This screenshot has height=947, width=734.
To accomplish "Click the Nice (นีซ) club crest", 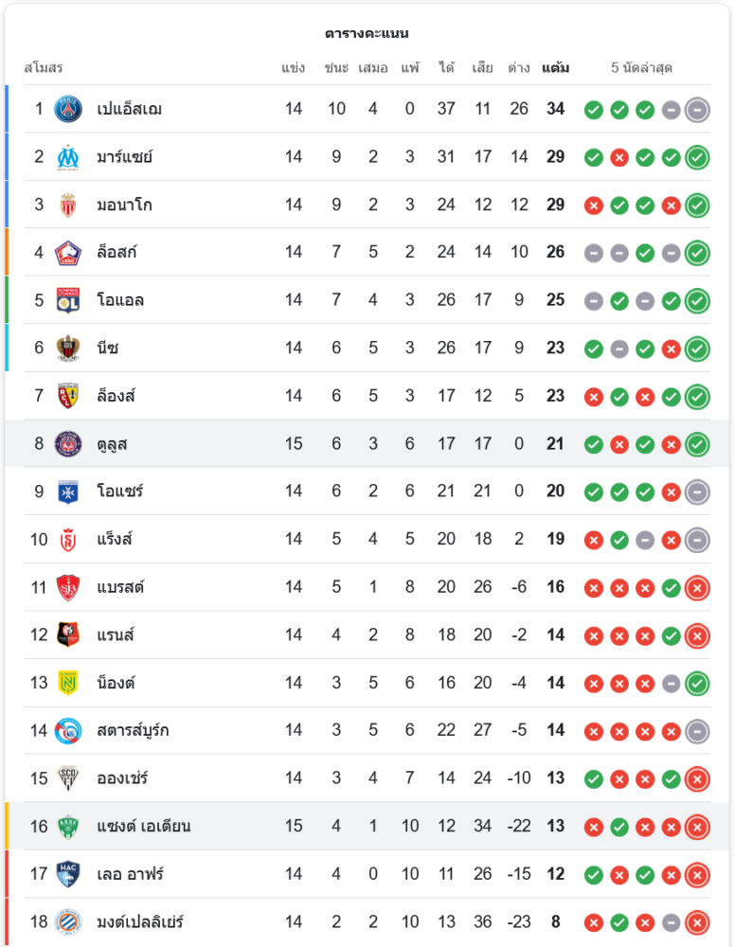I will tap(68, 348).
